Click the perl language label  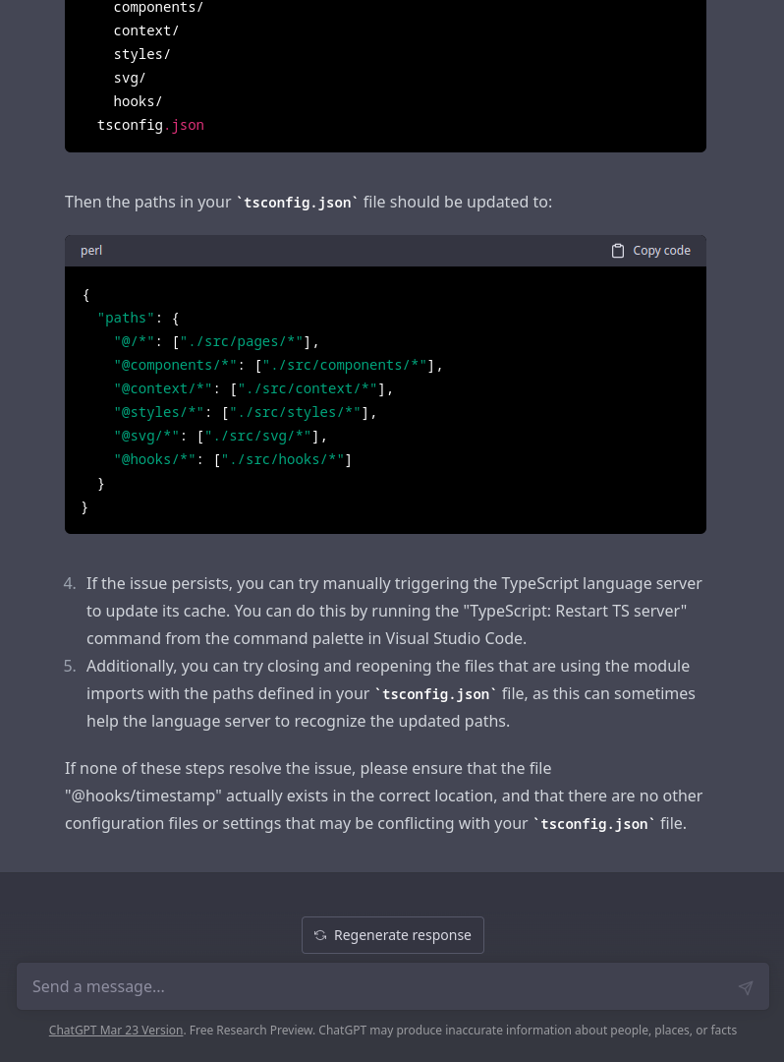(91, 251)
